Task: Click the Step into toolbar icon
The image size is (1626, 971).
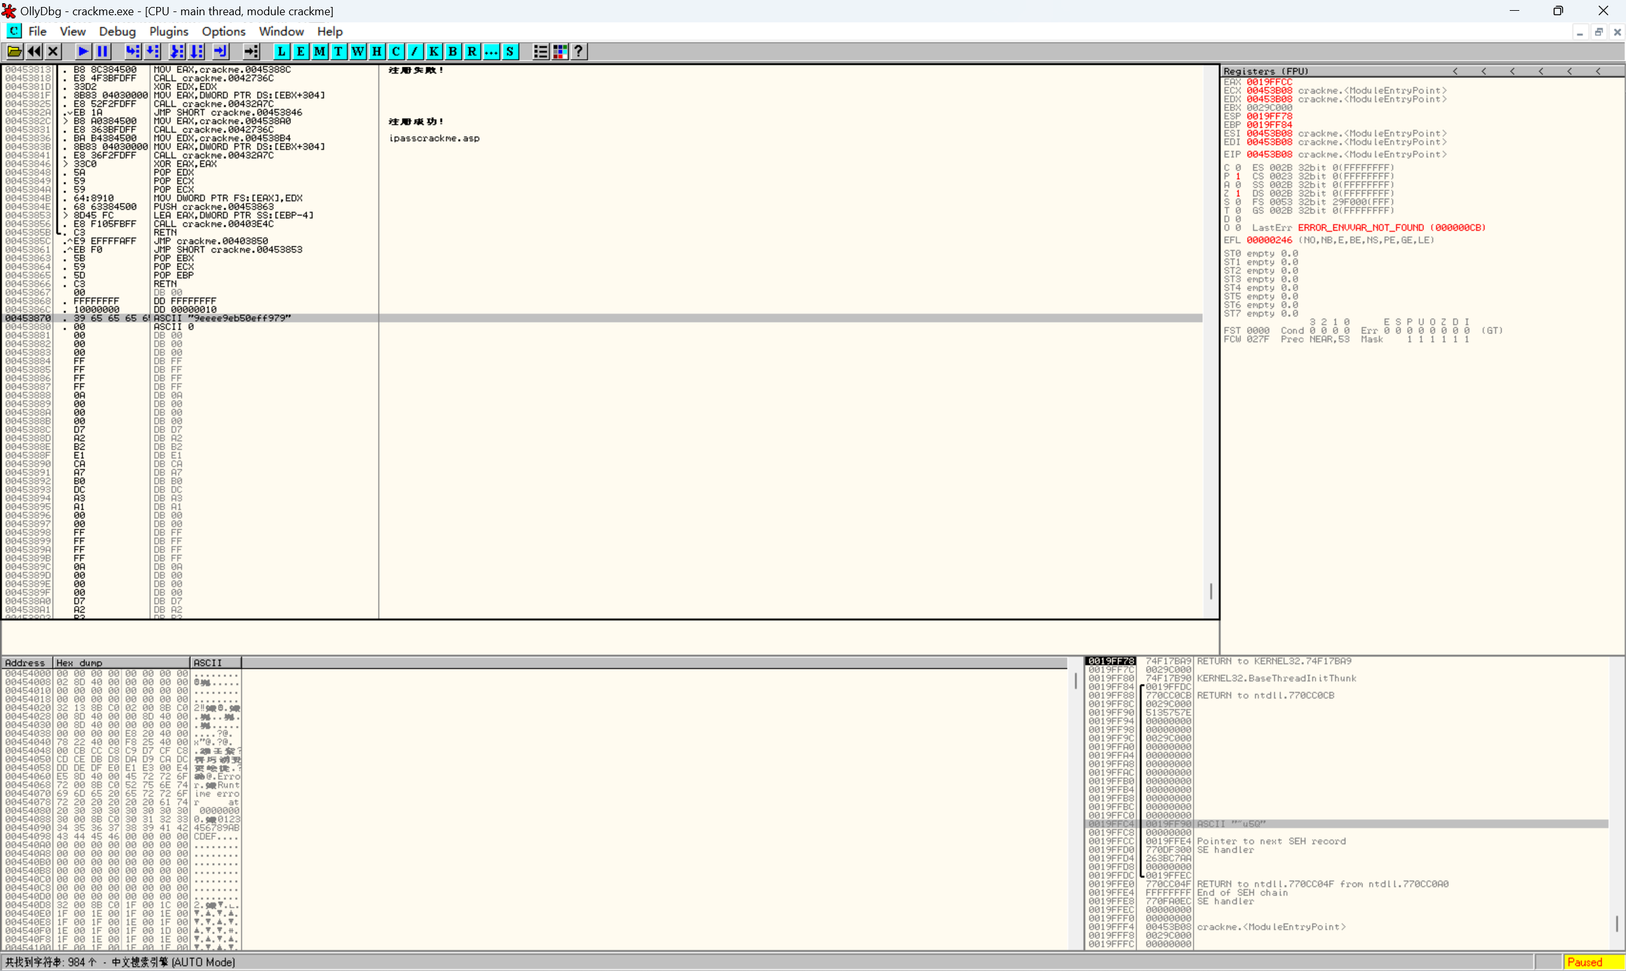Action: 133,51
